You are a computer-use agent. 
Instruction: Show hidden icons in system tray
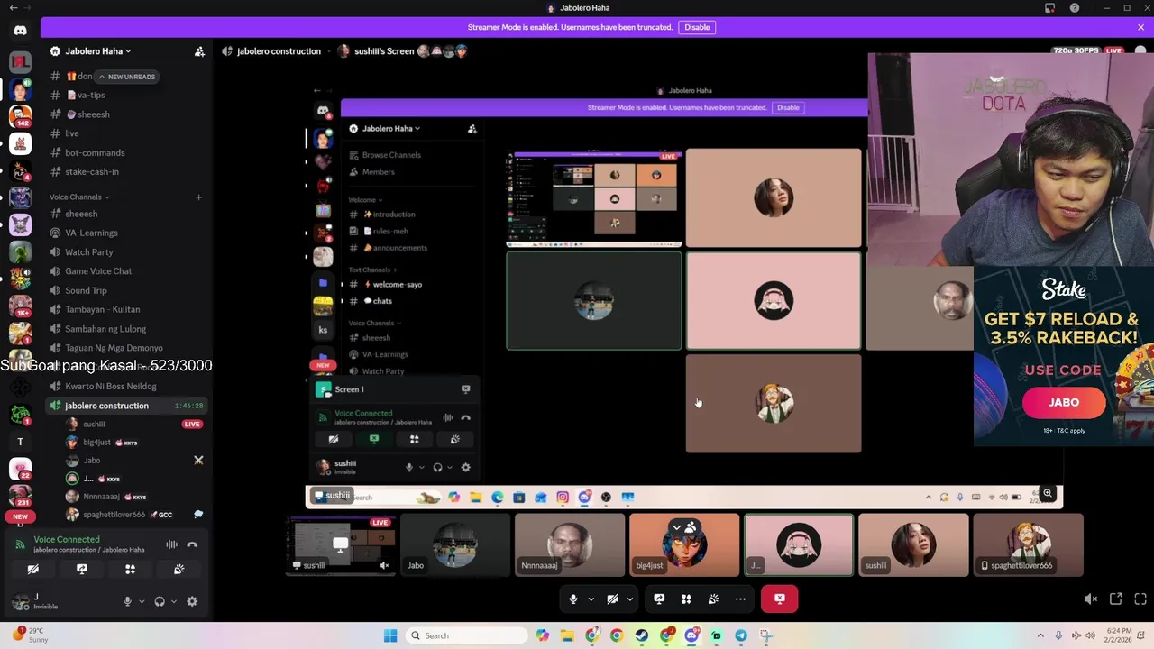[x=1040, y=635]
